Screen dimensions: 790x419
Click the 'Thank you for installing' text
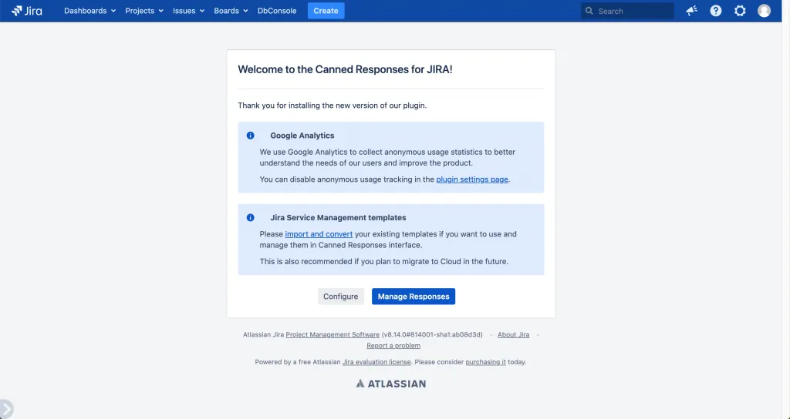(x=332, y=106)
